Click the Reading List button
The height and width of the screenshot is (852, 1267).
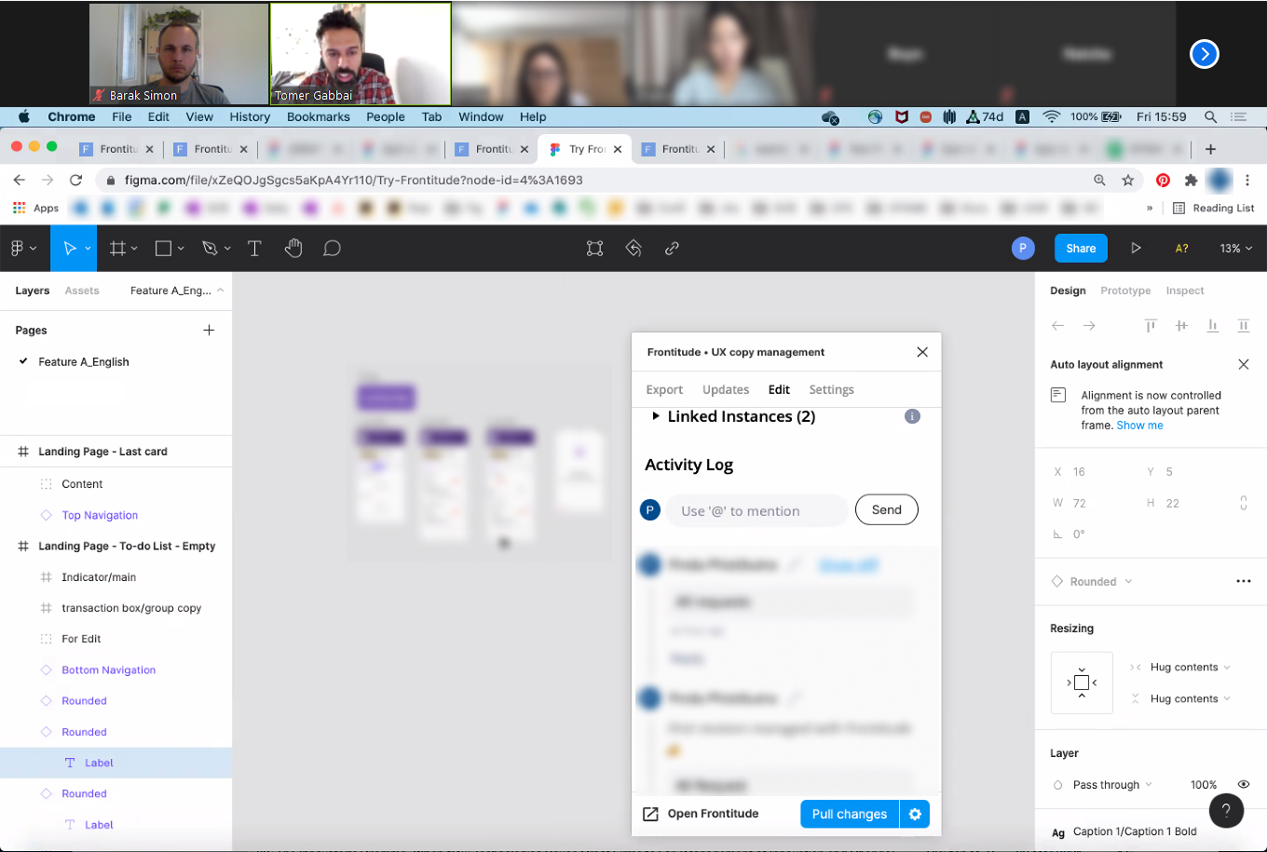point(1214,208)
